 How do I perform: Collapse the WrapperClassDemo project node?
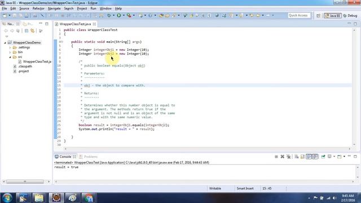5,43
